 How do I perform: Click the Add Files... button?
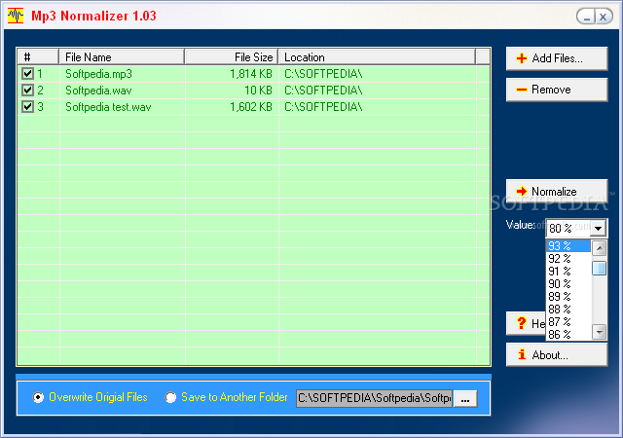(x=557, y=58)
